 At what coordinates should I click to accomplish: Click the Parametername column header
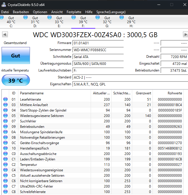pyautogui.click(x=54, y=93)
